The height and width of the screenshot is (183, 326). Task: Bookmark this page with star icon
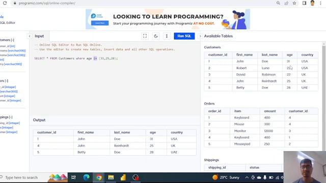point(294,3)
